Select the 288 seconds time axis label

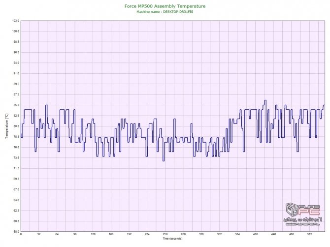183,234
